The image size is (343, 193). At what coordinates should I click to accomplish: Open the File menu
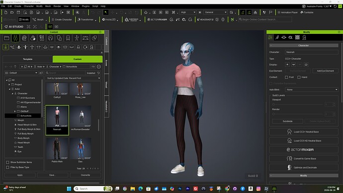click(3, 6)
